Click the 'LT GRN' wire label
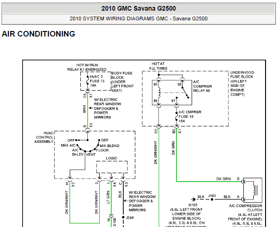This screenshot has width=278, height=227. coord(108,197)
